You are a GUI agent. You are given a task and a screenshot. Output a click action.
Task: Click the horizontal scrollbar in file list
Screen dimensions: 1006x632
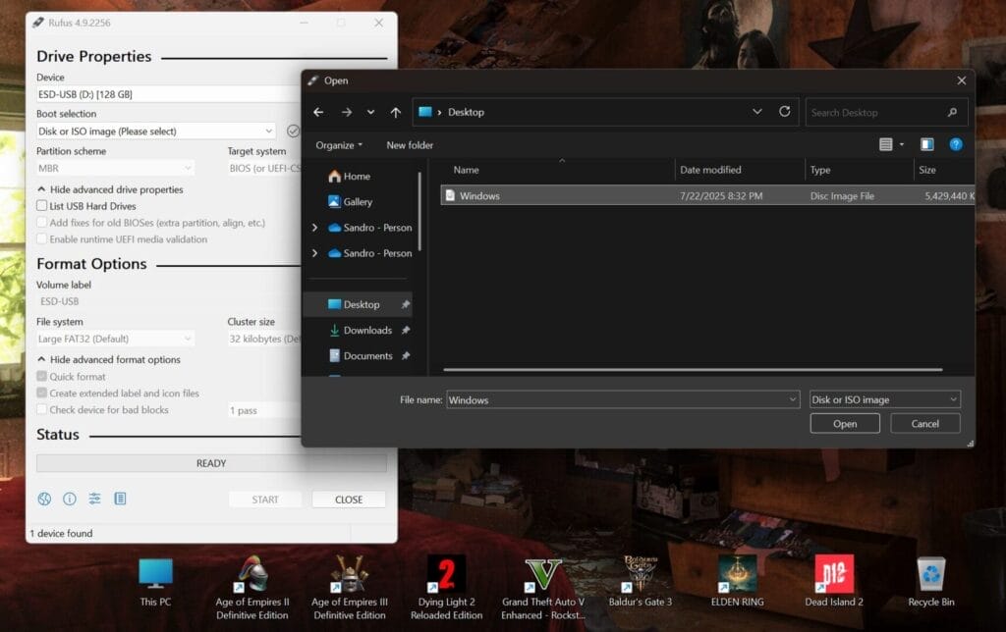693,370
